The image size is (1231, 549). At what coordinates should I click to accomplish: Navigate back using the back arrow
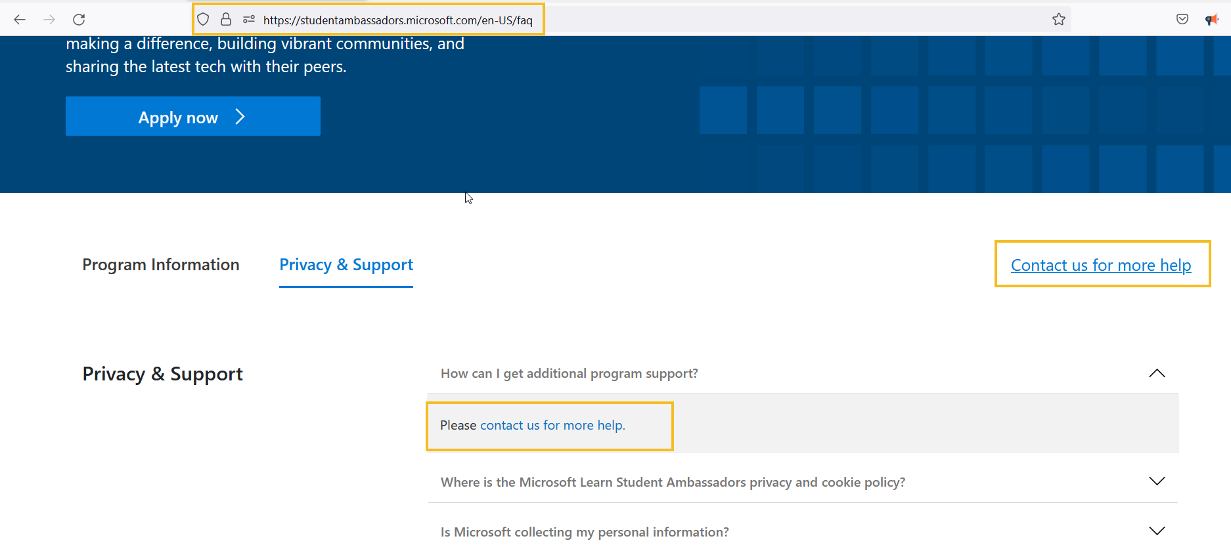tap(20, 19)
